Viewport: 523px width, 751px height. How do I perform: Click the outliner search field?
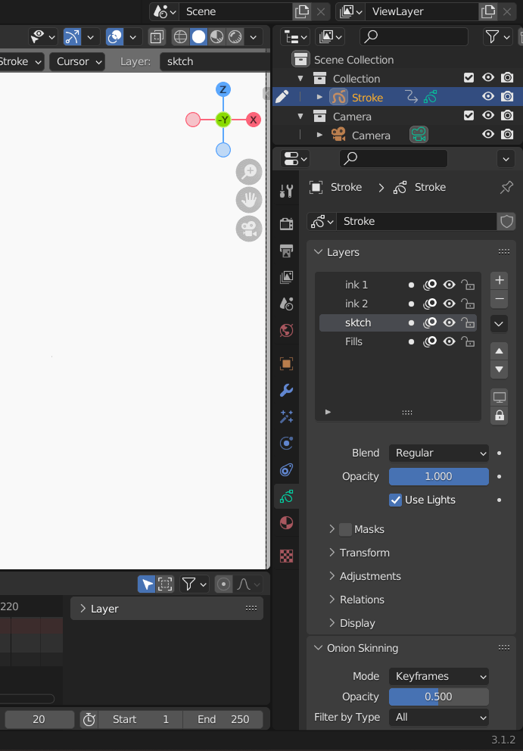point(414,36)
